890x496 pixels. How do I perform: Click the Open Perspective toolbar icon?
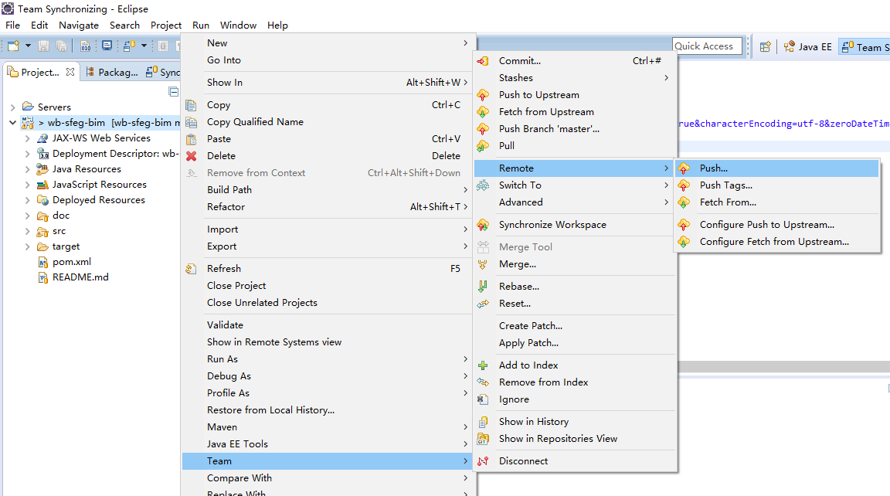[765, 47]
